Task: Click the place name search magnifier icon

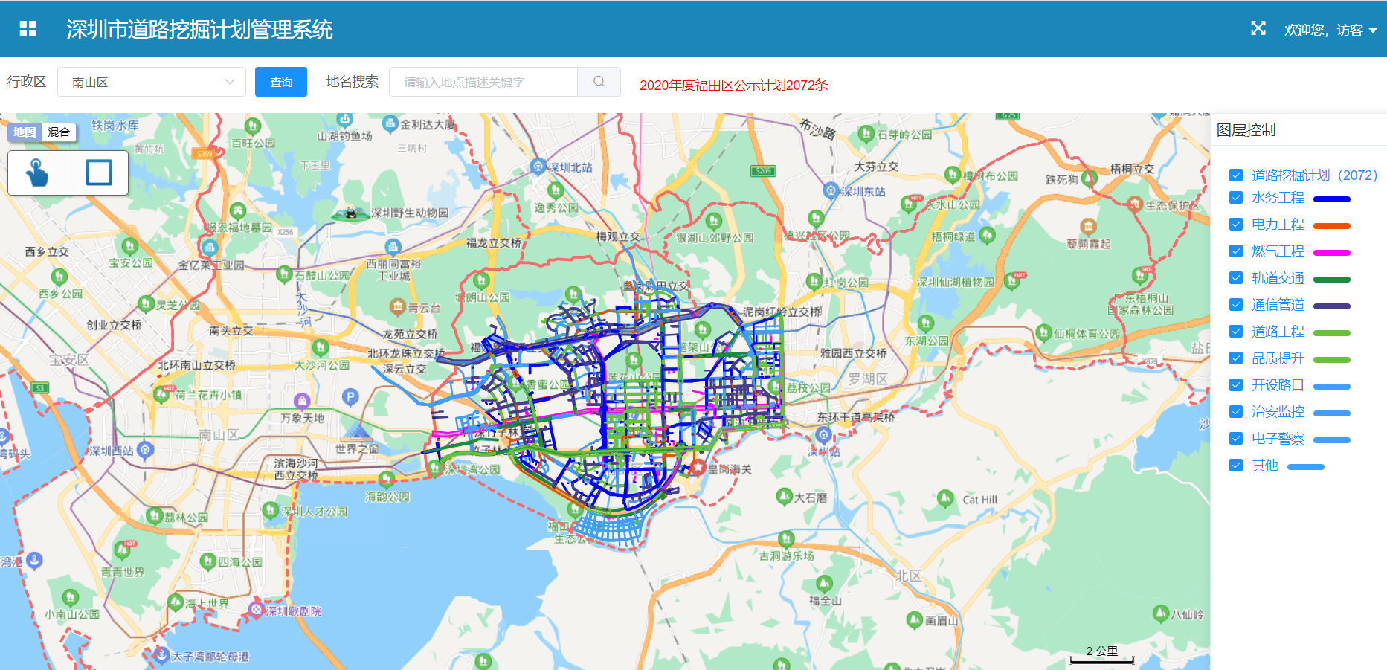Action: [x=599, y=82]
